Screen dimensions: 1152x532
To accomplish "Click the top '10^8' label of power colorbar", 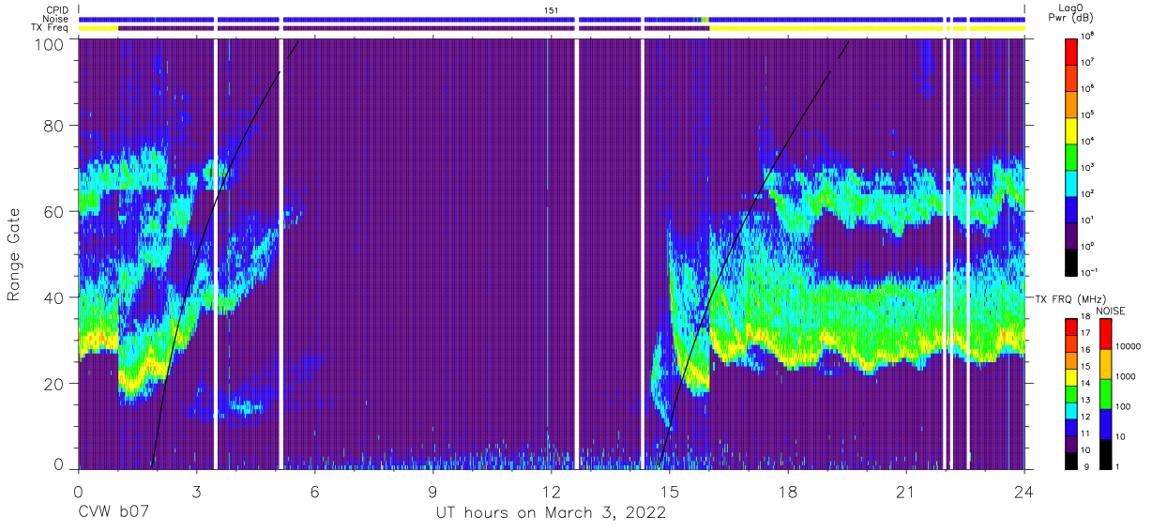I will pos(1086,36).
